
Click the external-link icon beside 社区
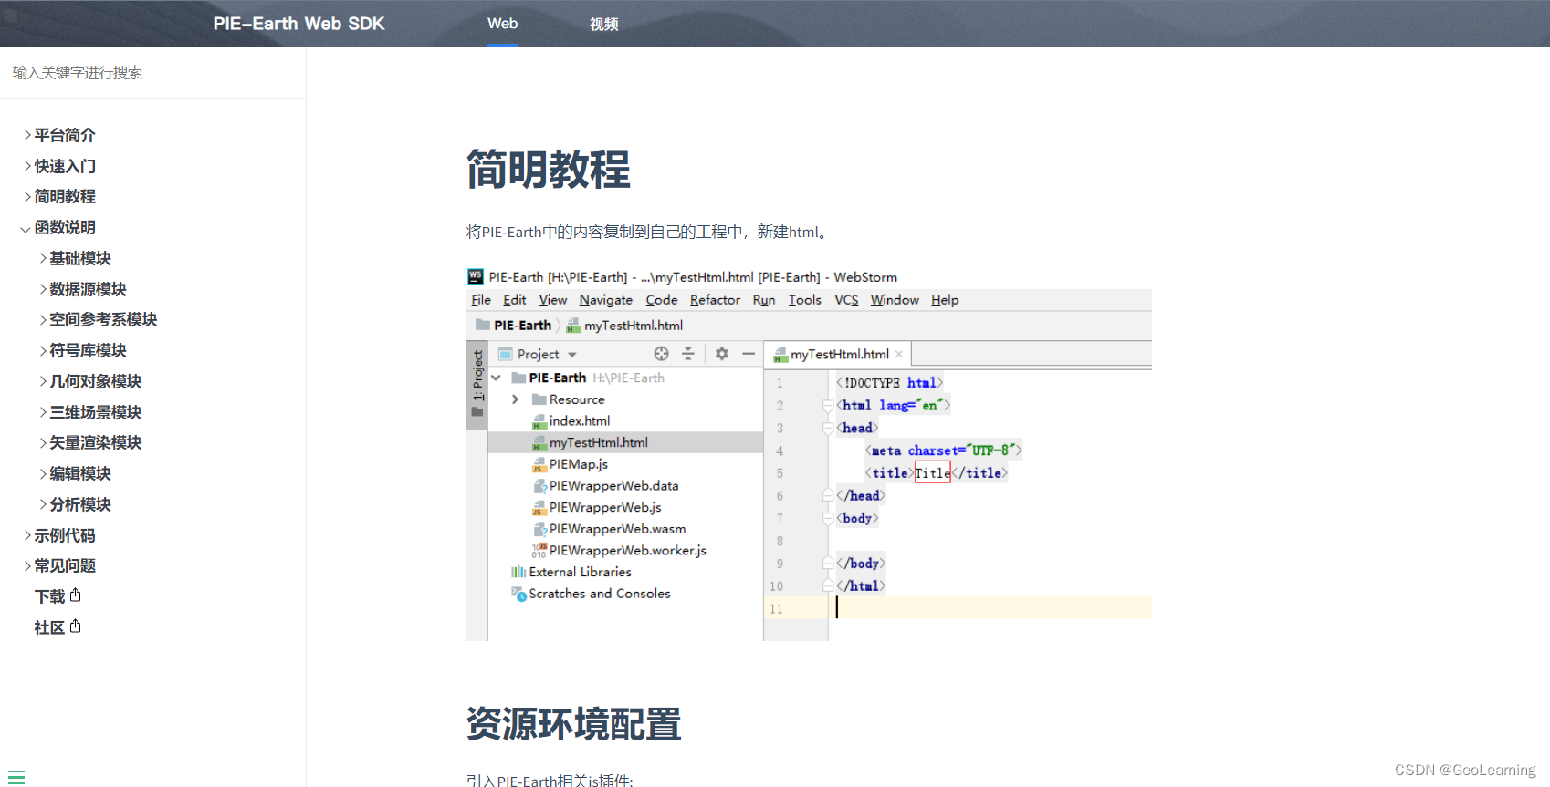76,626
